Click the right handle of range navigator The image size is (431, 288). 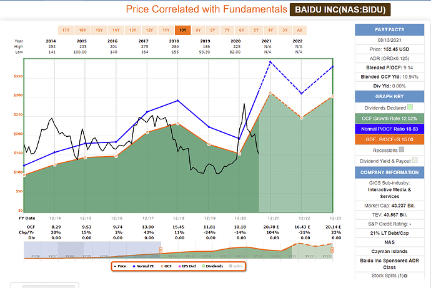click(x=332, y=250)
